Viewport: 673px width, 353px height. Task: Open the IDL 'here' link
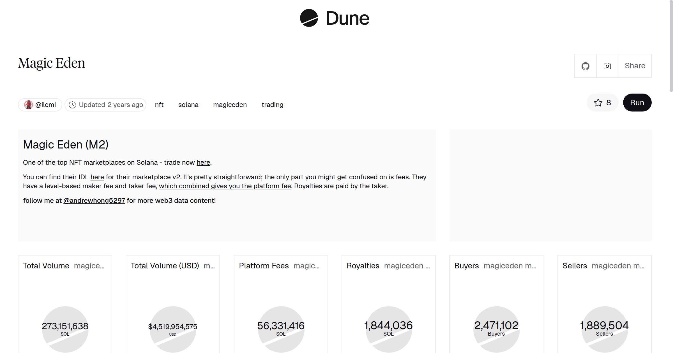(97, 177)
